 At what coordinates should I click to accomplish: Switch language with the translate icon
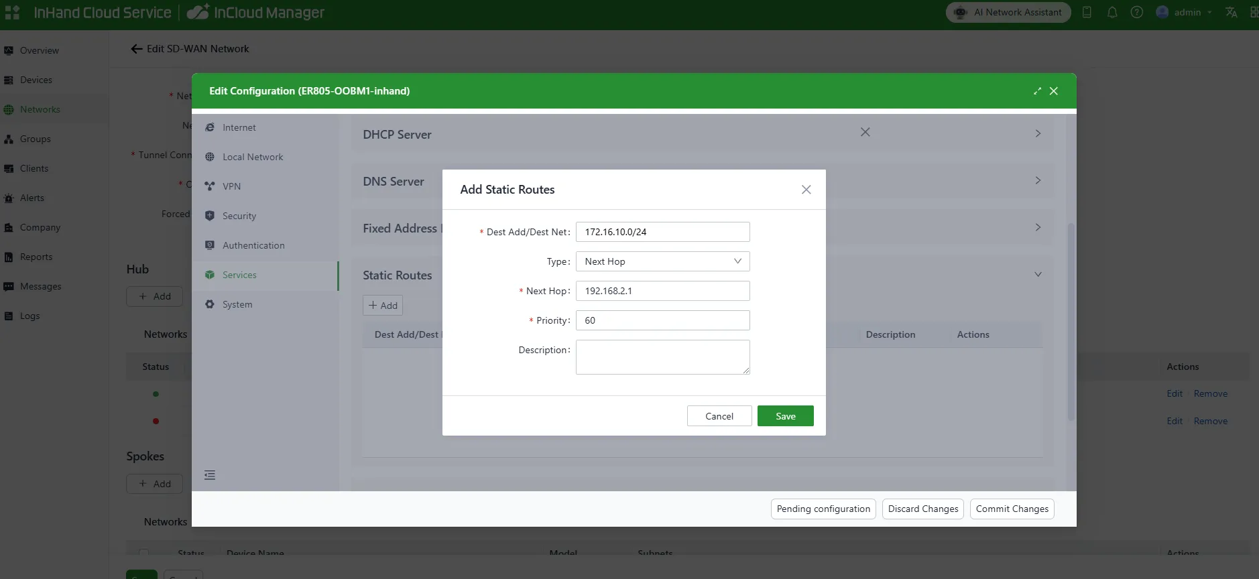(1232, 12)
